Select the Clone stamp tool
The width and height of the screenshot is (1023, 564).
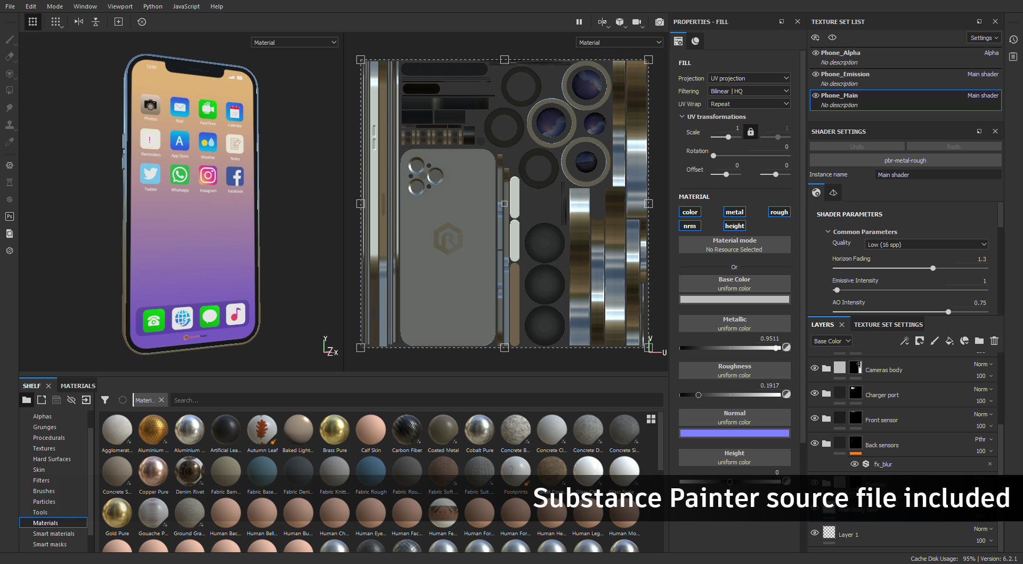tap(10, 125)
